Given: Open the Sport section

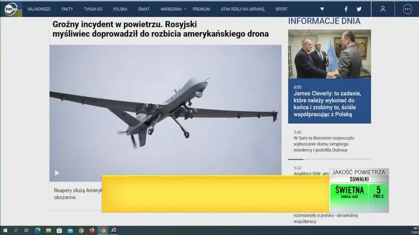Looking at the screenshot, I should coord(281,9).
